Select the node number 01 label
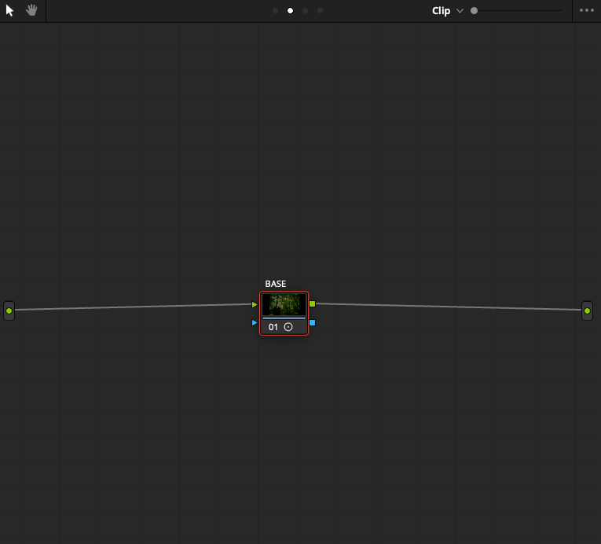The height and width of the screenshot is (544, 601). (x=273, y=327)
